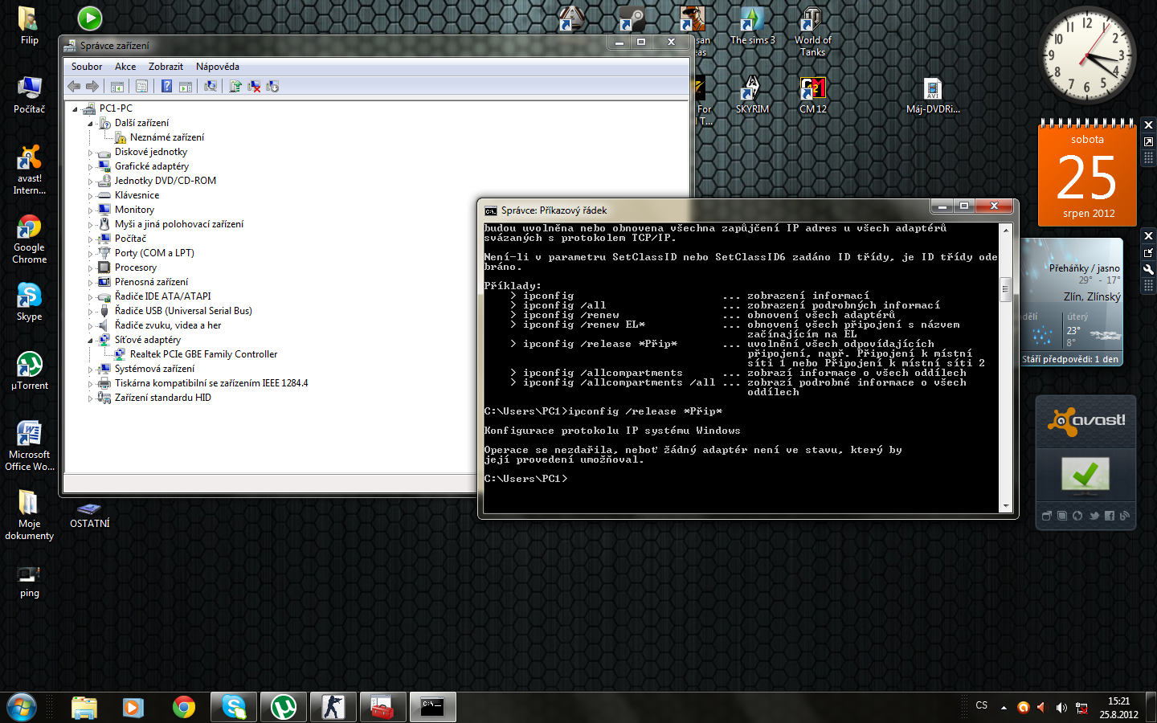Screen dimensions: 1157x723
Task: Select Realtek PCIe GBE Family Controller
Action: (x=203, y=354)
